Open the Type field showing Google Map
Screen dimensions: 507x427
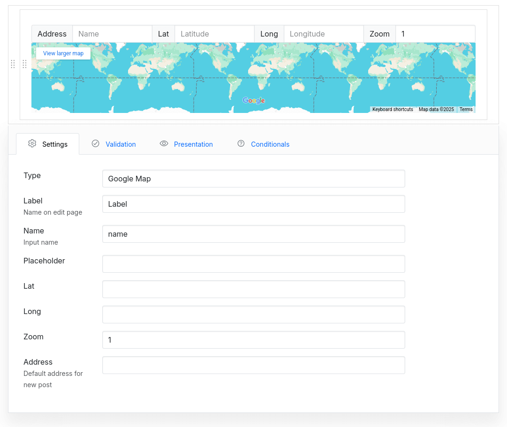tap(253, 179)
